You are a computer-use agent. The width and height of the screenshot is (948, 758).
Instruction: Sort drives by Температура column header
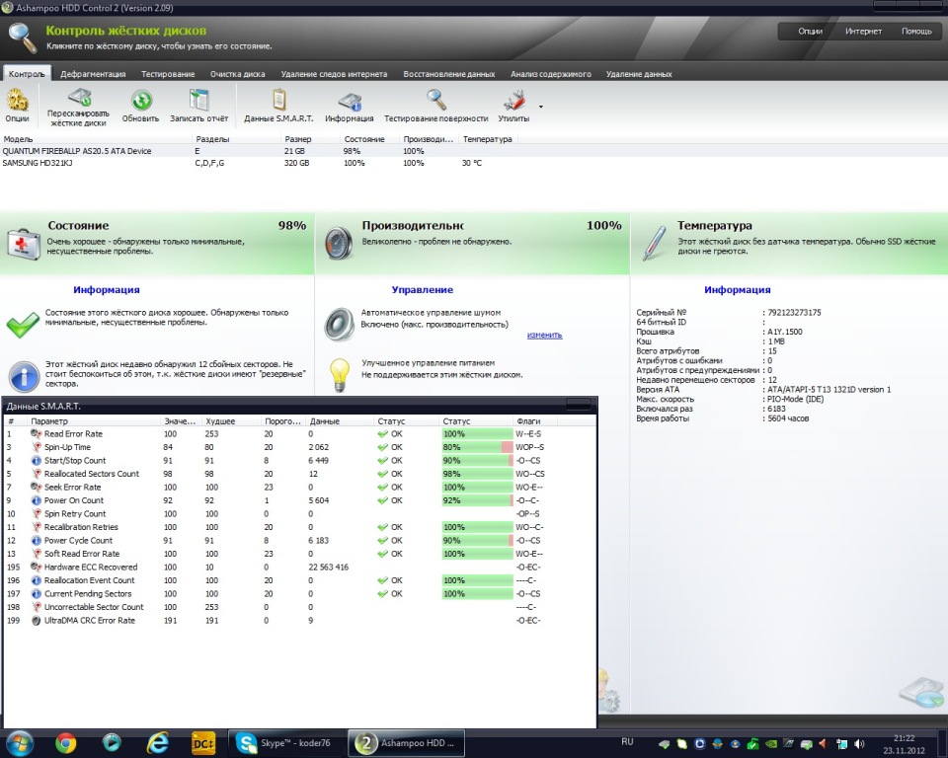(x=487, y=139)
